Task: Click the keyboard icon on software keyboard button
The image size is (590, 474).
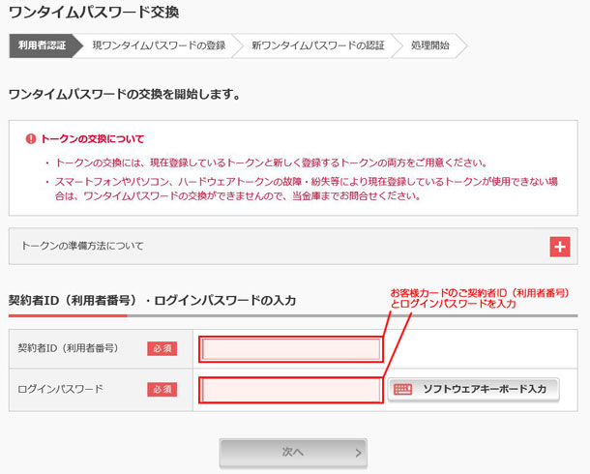Action: tap(403, 389)
